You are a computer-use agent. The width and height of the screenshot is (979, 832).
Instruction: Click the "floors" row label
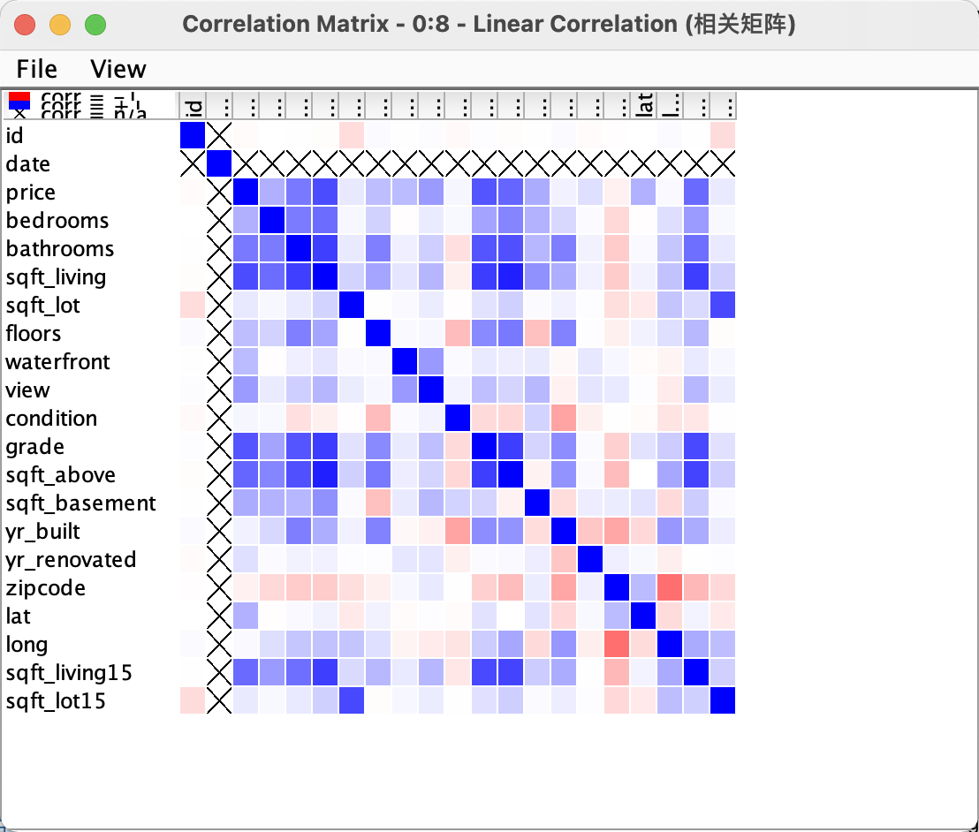click(x=34, y=333)
